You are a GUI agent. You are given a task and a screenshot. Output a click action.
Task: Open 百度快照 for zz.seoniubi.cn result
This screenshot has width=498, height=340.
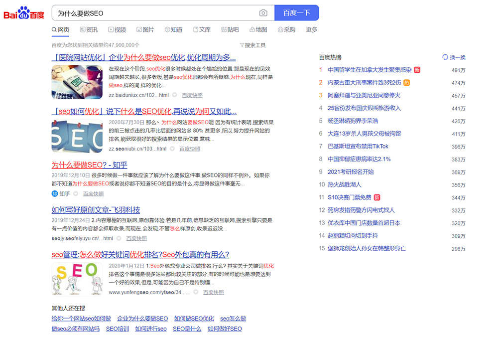pos(190,149)
